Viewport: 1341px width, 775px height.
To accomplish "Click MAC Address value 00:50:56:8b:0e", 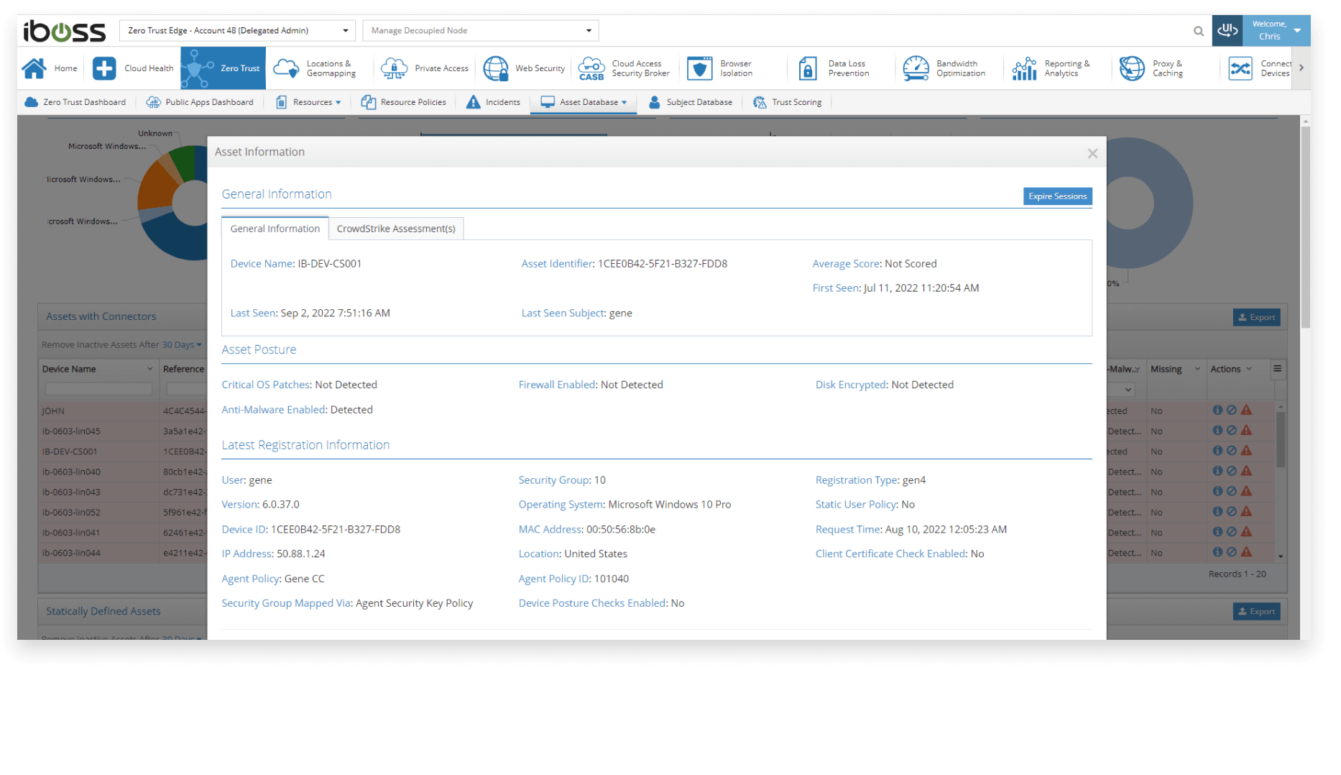I will coord(621,529).
